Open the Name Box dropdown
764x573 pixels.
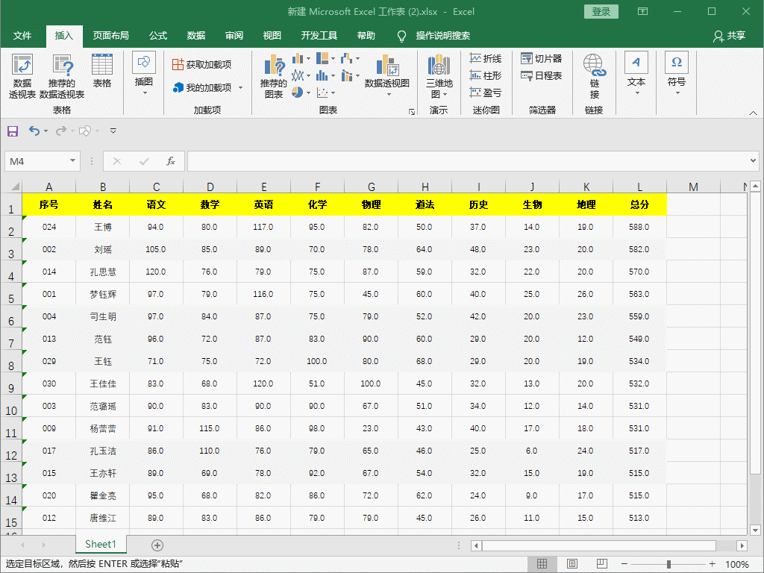point(72,161)
